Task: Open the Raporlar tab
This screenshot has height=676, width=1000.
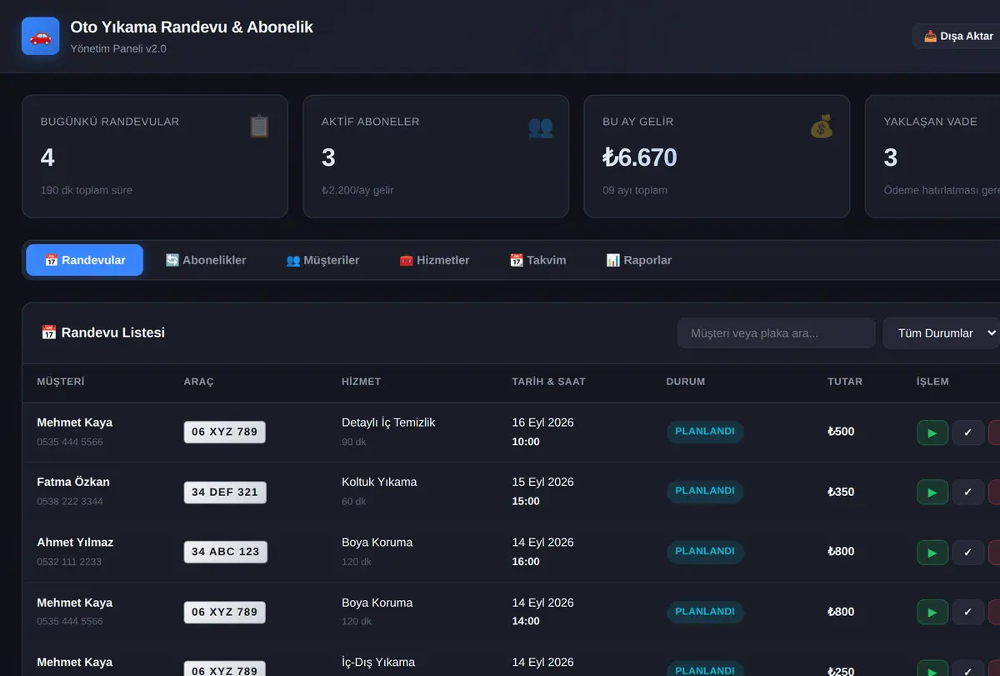Action: click(x=638, y=260)
